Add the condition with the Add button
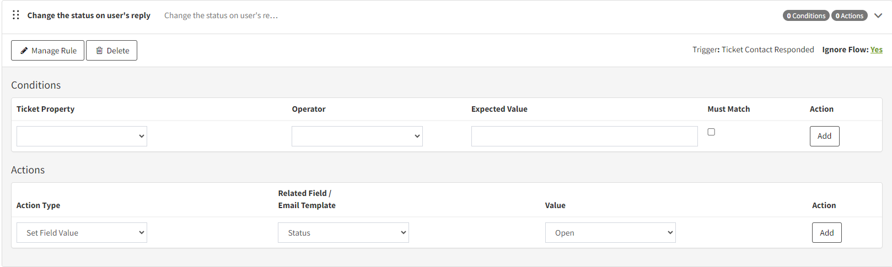Screen dimensions: 892x267 (824, 136)
